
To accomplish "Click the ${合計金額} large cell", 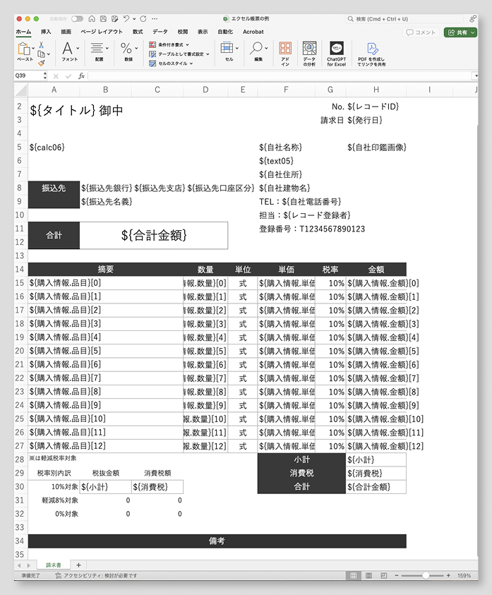I will 154,235.
